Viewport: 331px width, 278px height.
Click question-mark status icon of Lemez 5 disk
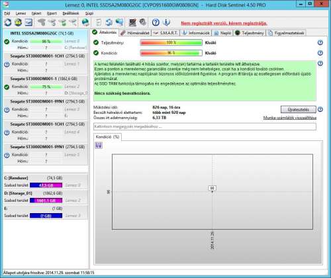click(x=7, y=155)
